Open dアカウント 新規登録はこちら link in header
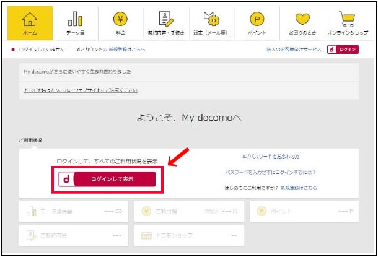Image resolution: width=378 pixels, height=257 pixels. pyautogui.click(x=127, y=50)
